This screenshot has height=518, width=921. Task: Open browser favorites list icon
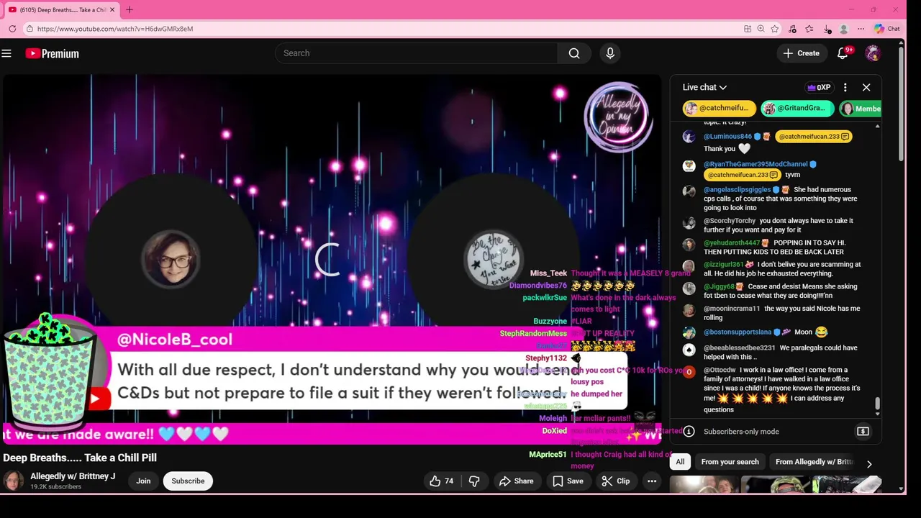tap(809, 29)
